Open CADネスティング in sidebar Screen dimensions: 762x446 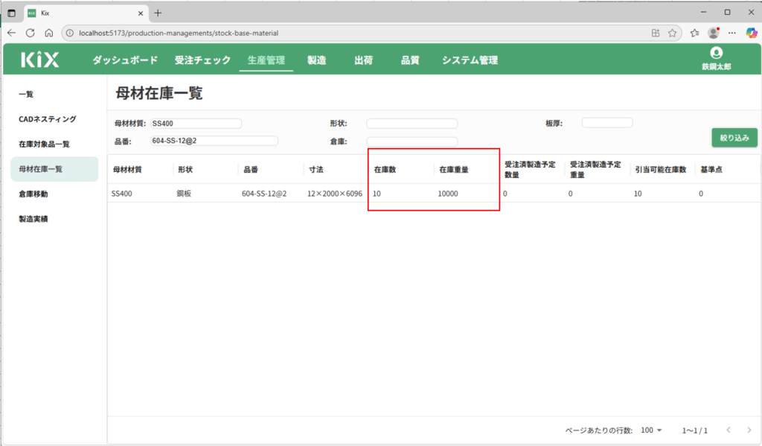coord(48,119)
